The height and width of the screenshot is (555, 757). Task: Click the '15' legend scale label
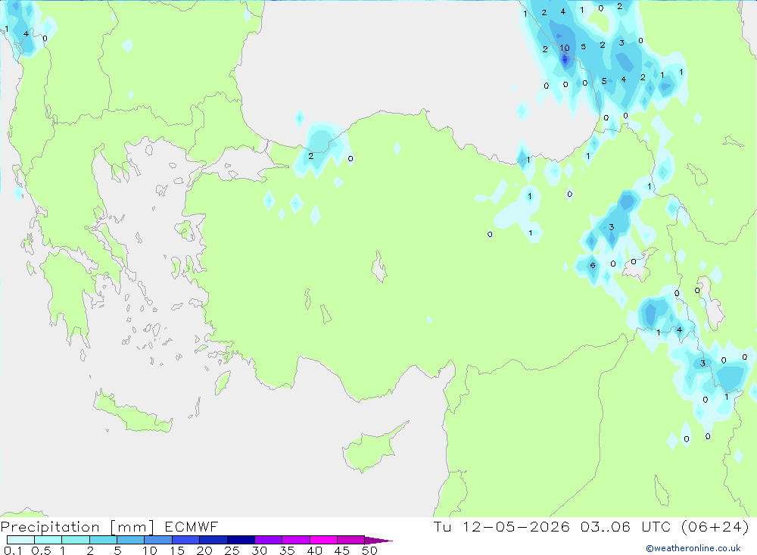176,550
